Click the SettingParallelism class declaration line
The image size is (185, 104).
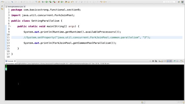[x=37, y=21]
